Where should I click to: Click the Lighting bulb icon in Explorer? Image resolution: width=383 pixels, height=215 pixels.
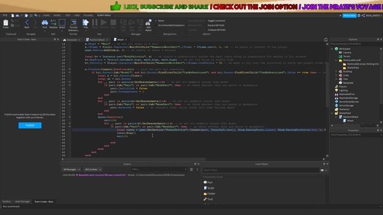click(336, 90)
